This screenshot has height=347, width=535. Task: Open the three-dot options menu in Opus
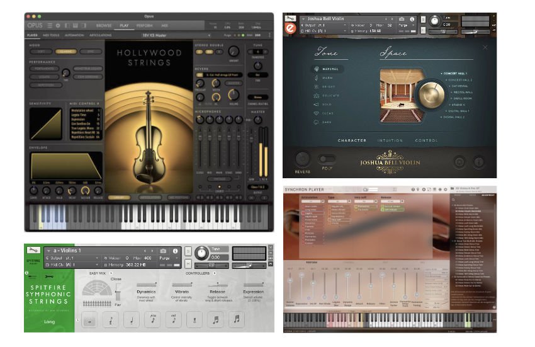(x=269, y=35)
